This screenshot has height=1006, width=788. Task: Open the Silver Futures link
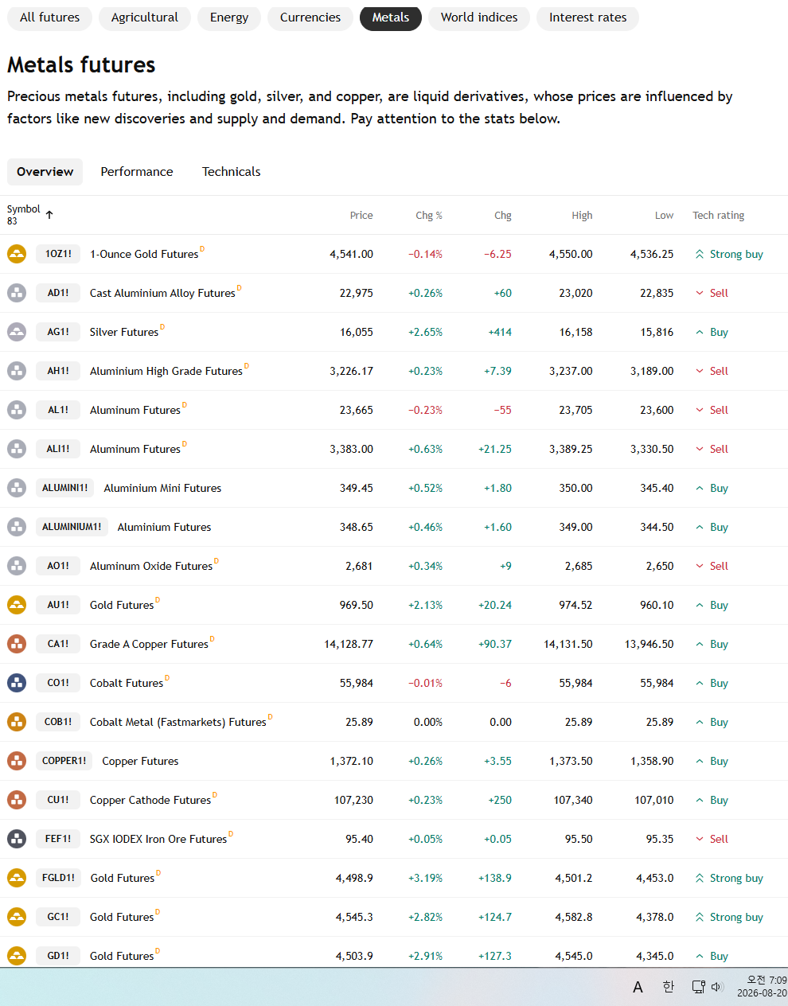[x=124, y=333]
